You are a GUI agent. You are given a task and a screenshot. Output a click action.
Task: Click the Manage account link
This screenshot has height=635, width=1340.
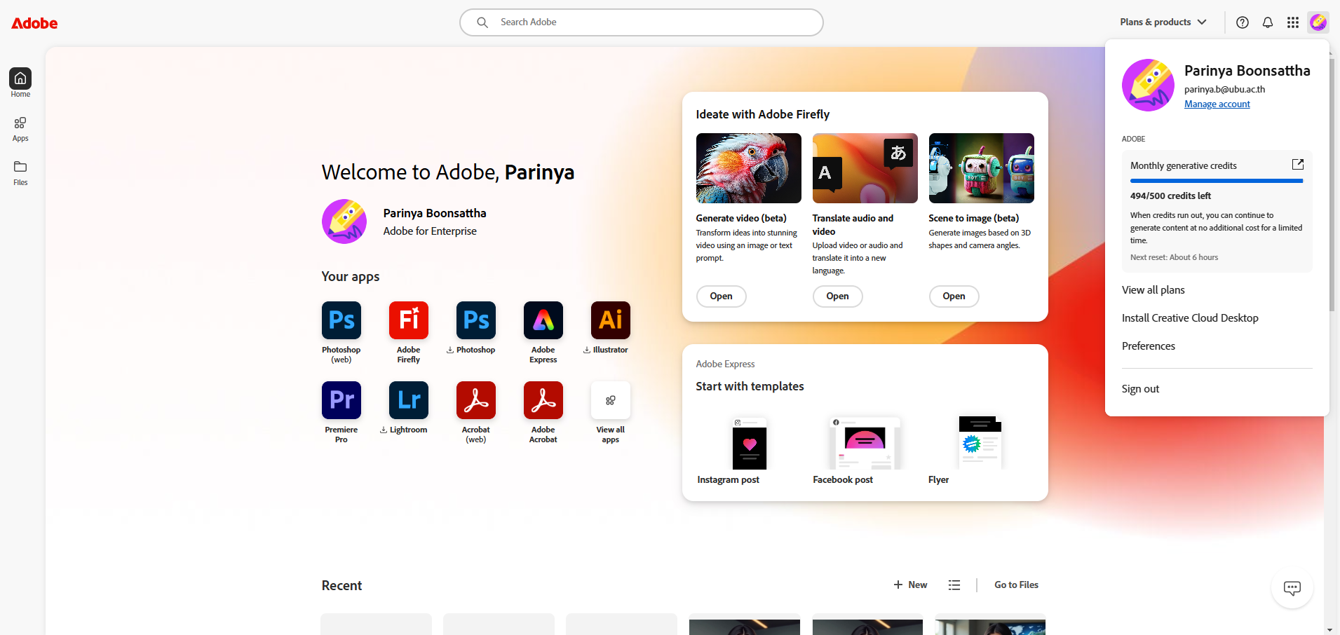(x=1217, y=104)
